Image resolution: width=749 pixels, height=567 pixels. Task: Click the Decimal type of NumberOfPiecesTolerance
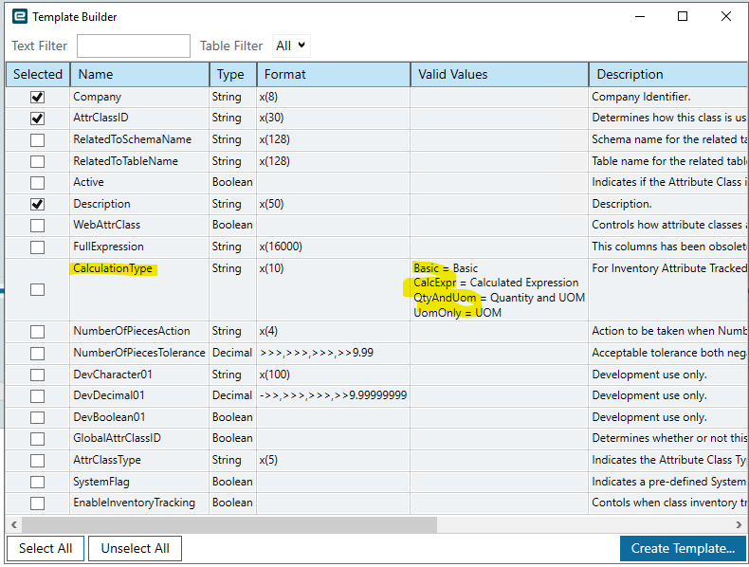coord(232,353)
